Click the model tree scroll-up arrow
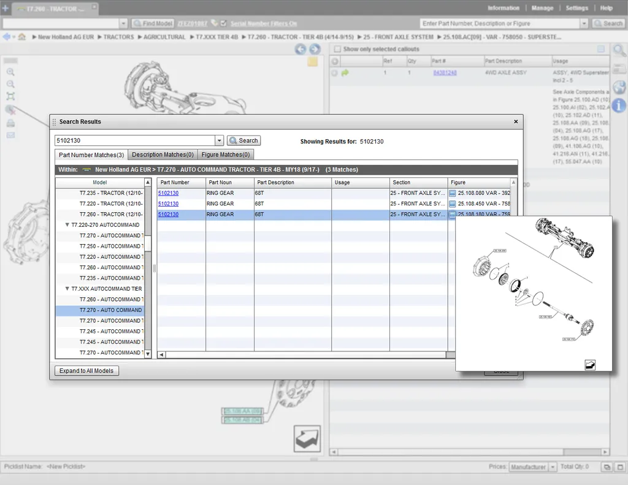Viewport: 628px width, 485px height. pyautogui.click(x=148, y=183)
